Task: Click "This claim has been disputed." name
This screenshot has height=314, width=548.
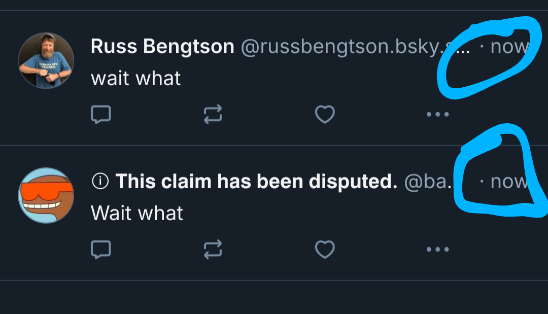Action: pos(256,181)
